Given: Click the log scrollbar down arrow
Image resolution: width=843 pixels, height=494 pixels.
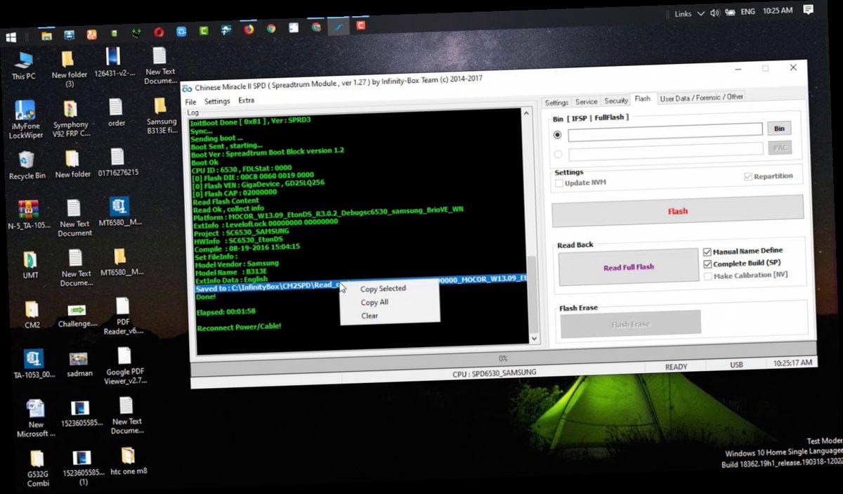Looking at the screenshot, I should (534, 338).
